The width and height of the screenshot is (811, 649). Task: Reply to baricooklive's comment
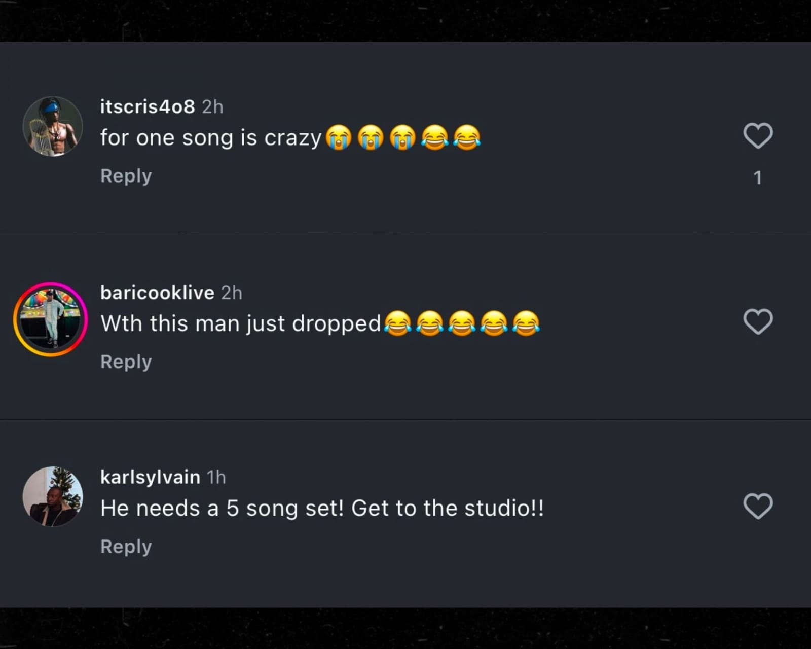pyautogui.click(x=126, y=362)
